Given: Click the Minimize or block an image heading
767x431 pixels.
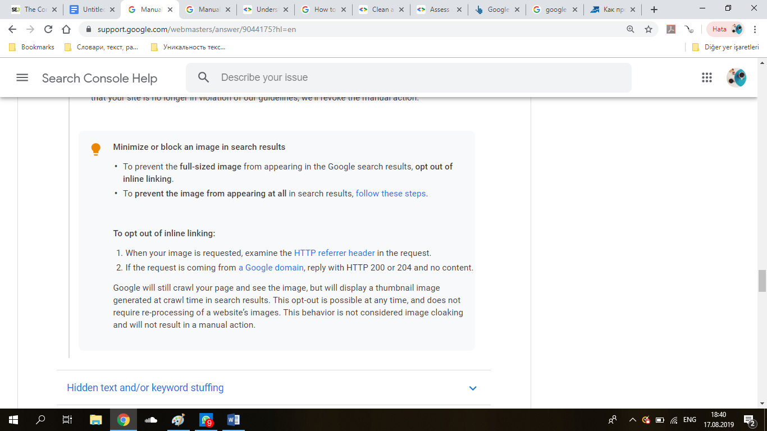Looking at the screenshot, I should point(199,147).
